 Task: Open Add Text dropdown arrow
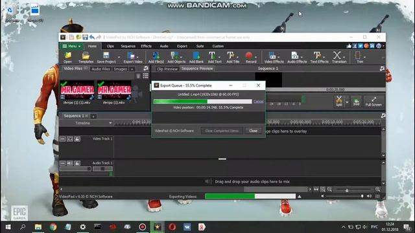tap(219, 57)
